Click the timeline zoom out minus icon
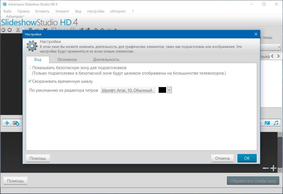 (x=266, y=168)
